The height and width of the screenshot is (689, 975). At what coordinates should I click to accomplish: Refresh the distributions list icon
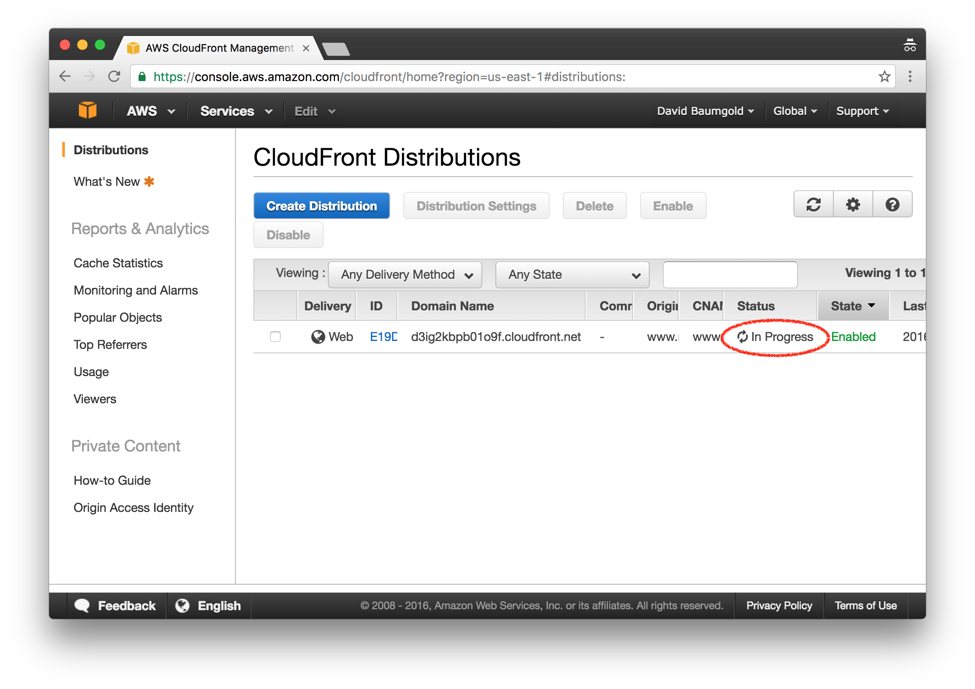(x=813, y=204)
